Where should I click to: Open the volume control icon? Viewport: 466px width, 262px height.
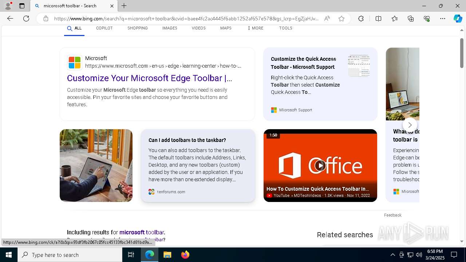tap(419, 255)
